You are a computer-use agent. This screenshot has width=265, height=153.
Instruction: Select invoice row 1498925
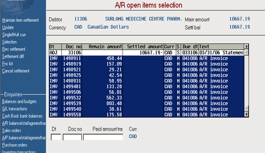coord(147,75)
